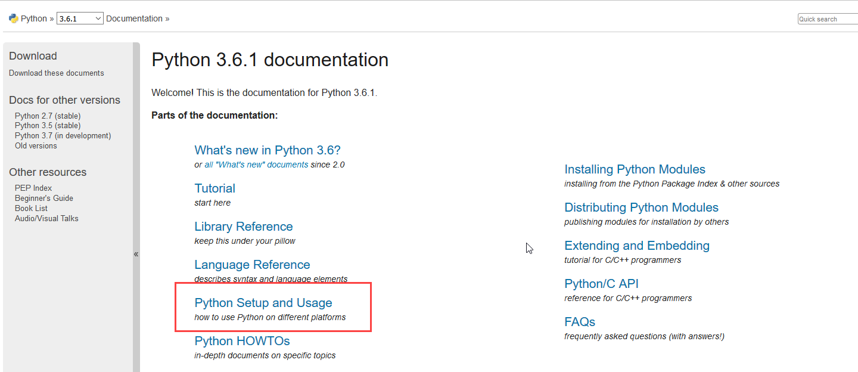858x372 pixels.
Task: Go to Python Setup and Usage
Action: [263, 303]
